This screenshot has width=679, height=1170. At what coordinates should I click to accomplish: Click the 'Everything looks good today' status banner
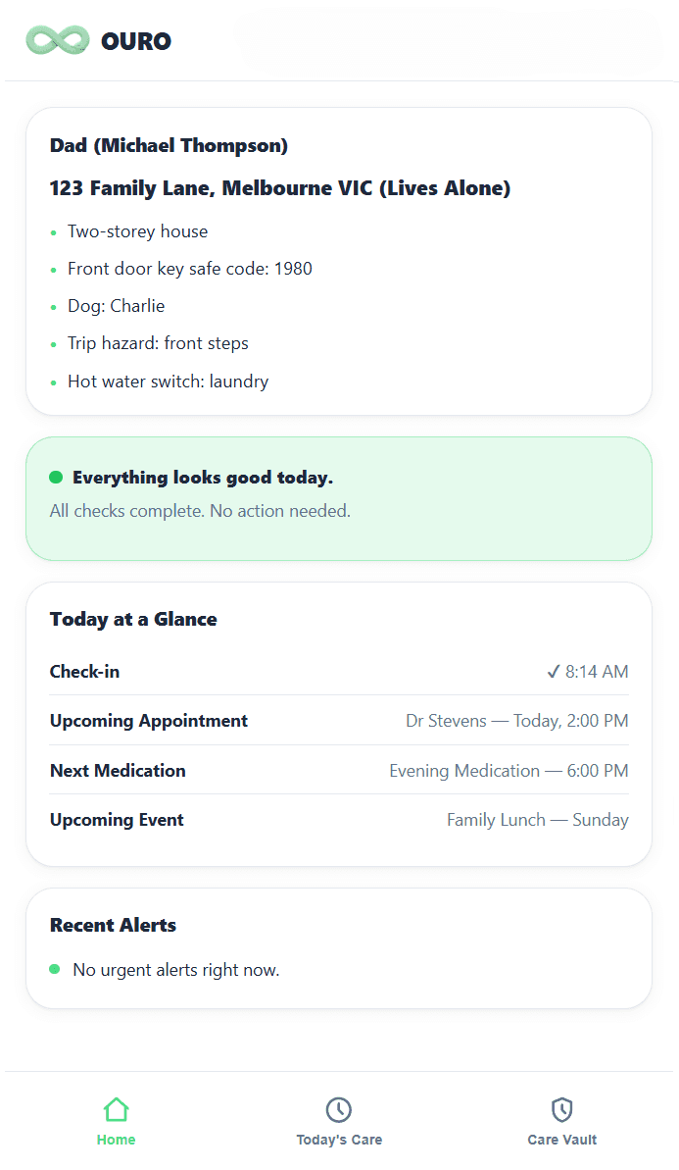point(339,498)
